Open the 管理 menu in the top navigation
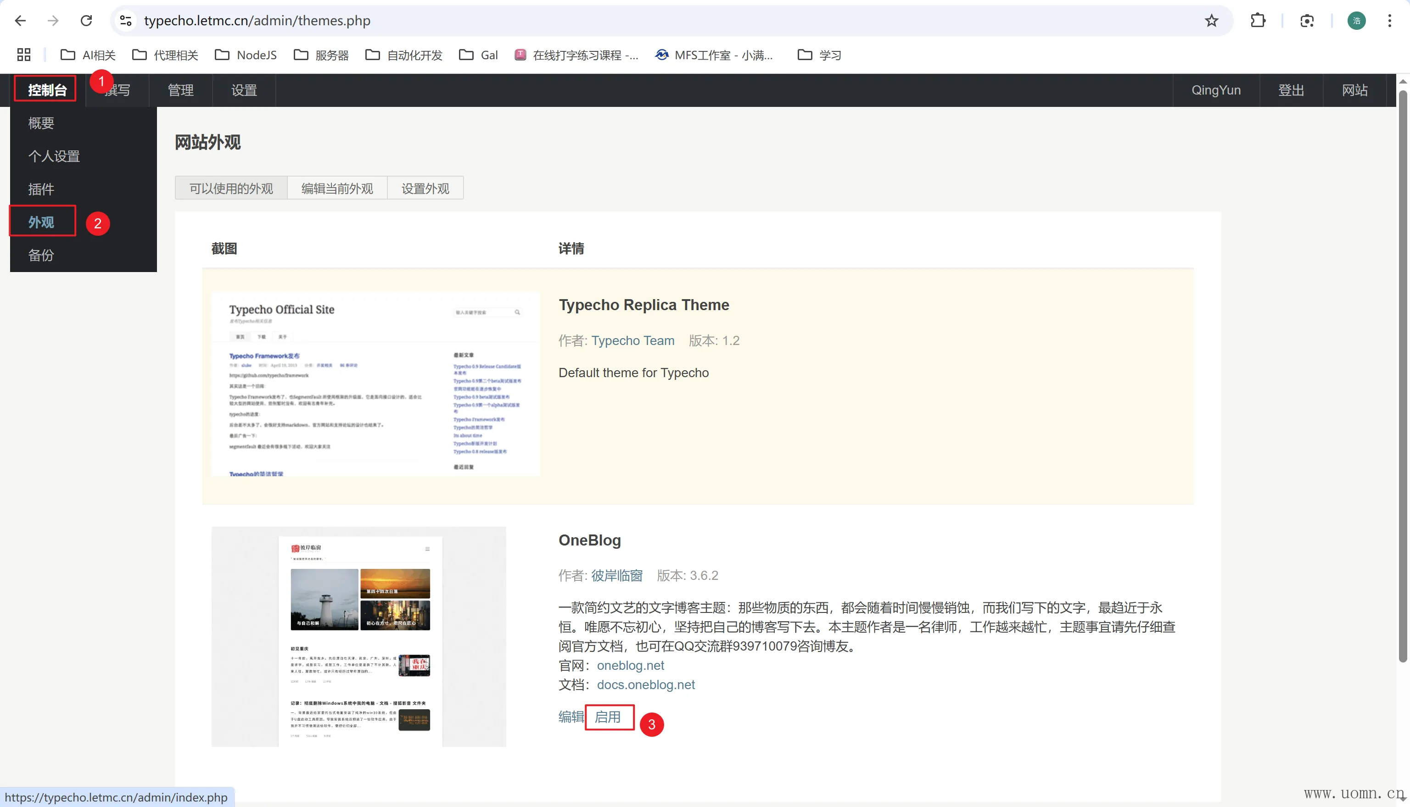The height and width of the screenshot is (807, 1410). coord(181,90)
